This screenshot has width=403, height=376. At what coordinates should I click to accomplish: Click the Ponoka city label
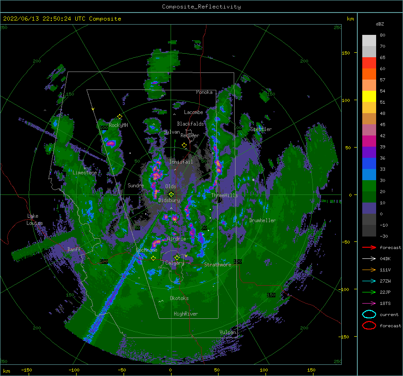pos(204,92)
